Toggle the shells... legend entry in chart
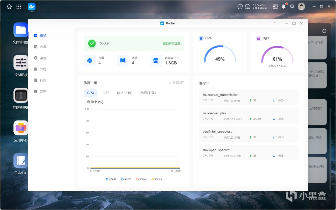Viewport: 336px width, 210px height. [112, 179]
